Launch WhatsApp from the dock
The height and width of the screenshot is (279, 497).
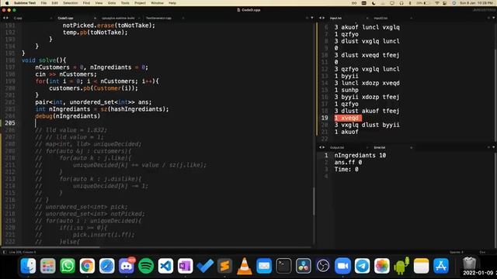[x=68, y=266]
